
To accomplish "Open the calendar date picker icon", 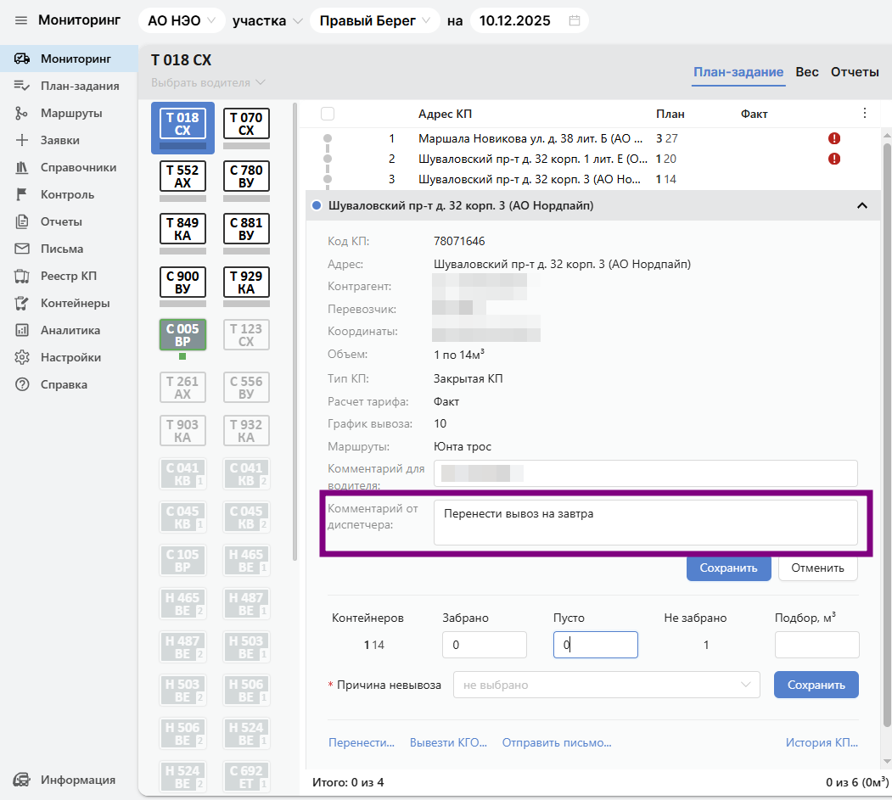I will pos(575,20).
